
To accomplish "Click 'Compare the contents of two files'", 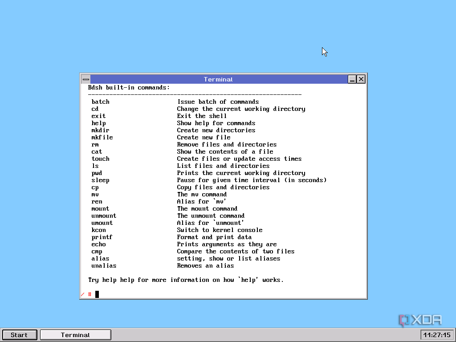I will (x=236, y=252).
